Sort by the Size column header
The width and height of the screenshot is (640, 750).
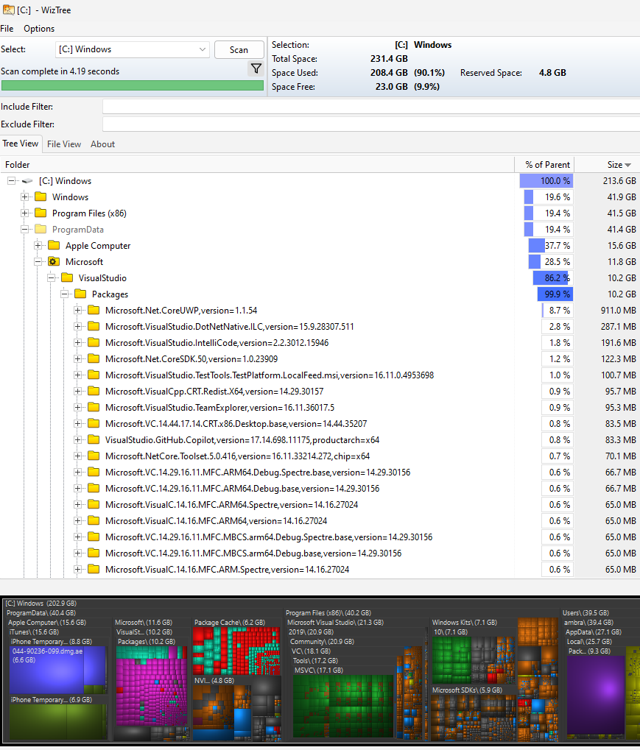click(x=607, y=165)
